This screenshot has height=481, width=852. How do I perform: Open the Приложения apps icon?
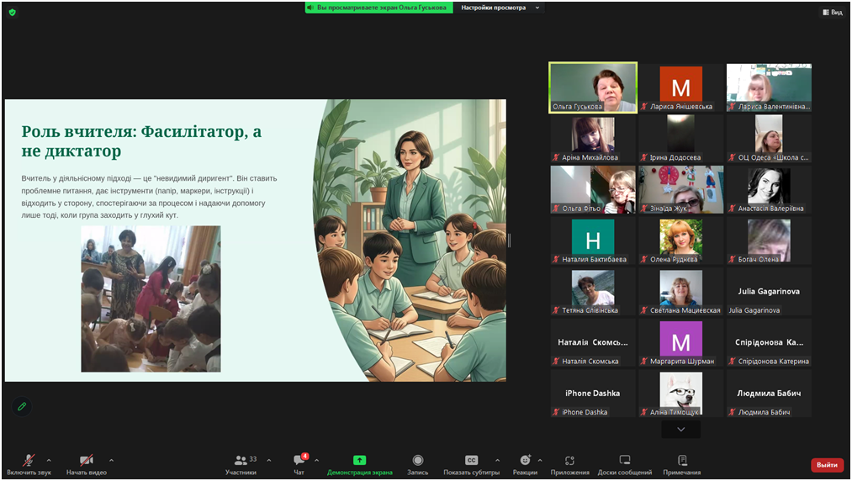pyautogui.click(x=569, y=460)
